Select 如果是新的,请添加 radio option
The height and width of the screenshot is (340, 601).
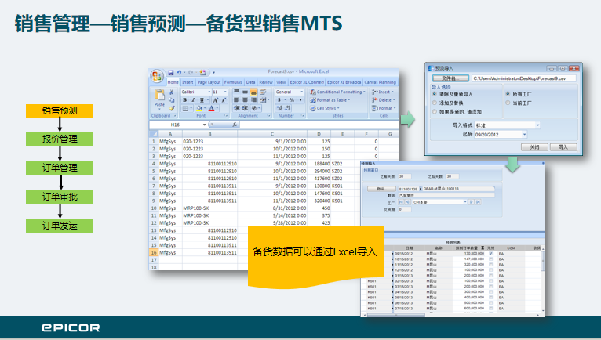click(x=434, y=112)
